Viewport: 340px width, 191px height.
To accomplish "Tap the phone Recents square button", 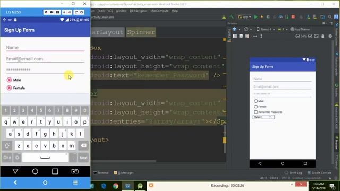I will [x=55, y=171].
